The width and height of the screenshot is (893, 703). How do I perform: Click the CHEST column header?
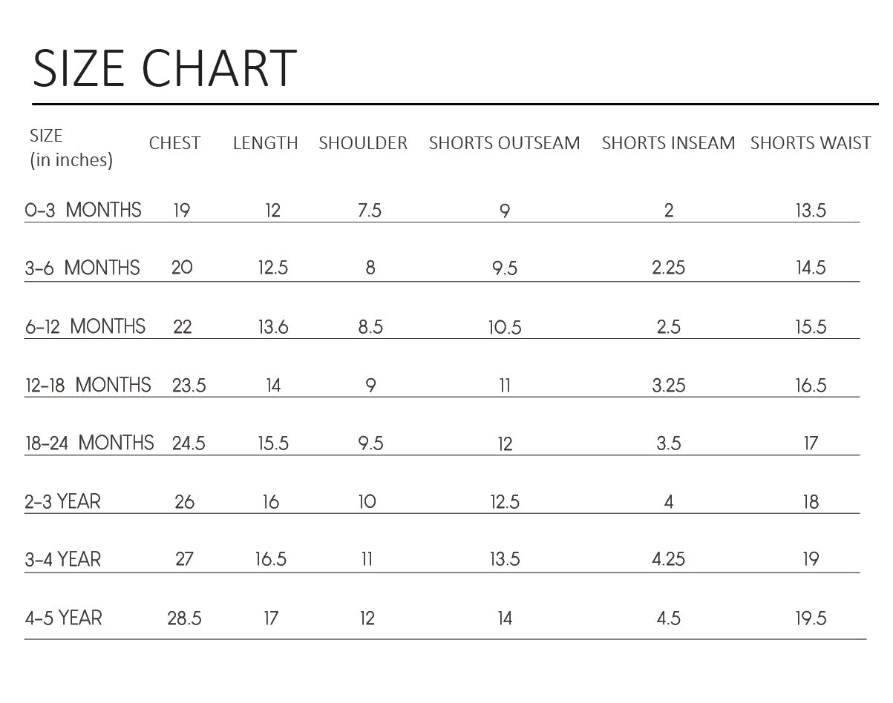(x=174, y=143)
